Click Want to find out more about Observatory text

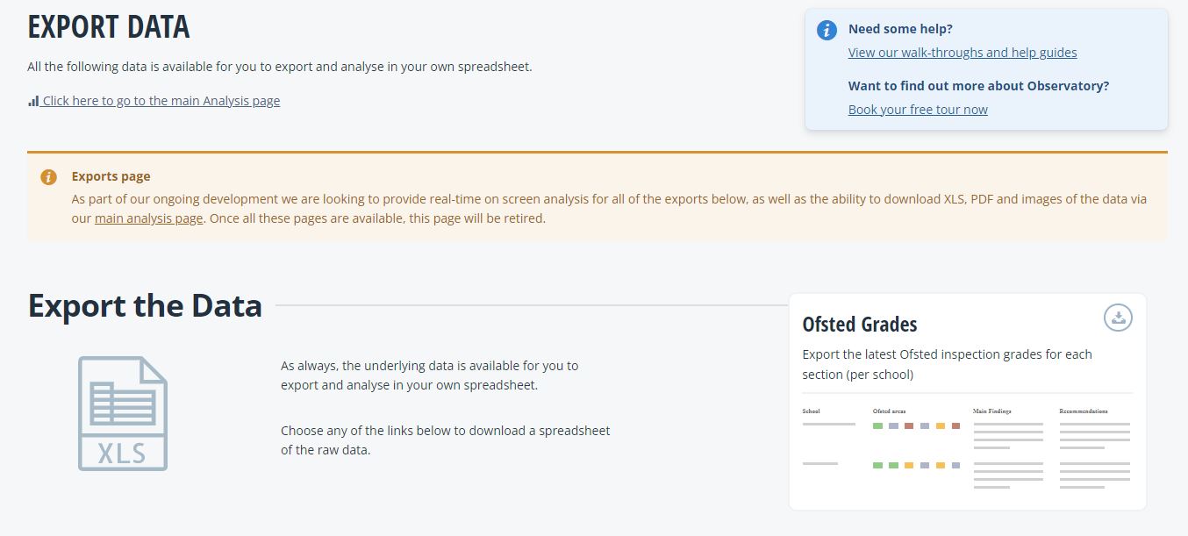click(978, 86)
